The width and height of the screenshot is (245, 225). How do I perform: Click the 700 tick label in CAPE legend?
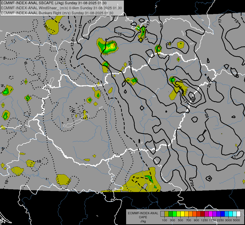coord(189,220)
